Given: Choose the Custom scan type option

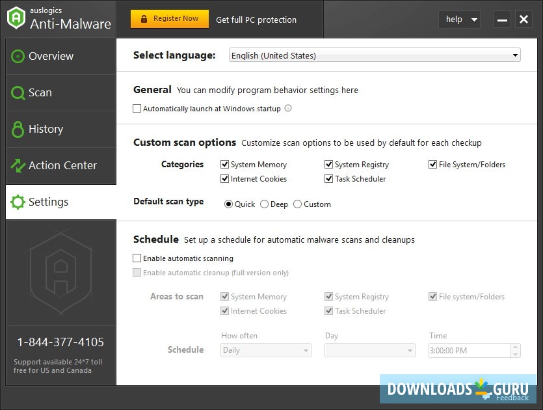Looking at the screenshot, I should [298, 204].
